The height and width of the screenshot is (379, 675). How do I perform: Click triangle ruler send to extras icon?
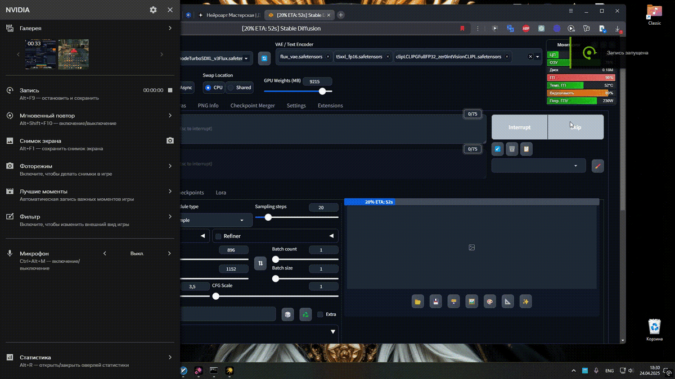[x=507, y=302]
